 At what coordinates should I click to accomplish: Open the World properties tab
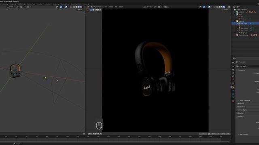233,79
